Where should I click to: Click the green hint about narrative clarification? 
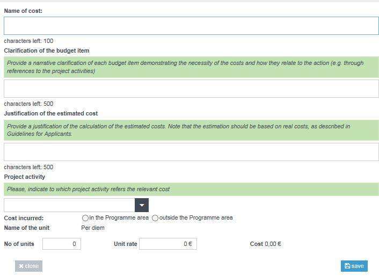point(191,67)
